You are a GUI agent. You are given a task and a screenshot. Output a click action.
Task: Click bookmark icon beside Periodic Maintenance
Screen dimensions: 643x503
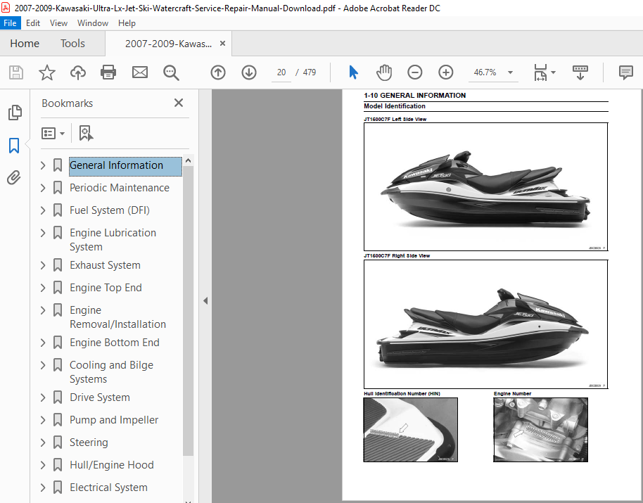pos(58,188)
